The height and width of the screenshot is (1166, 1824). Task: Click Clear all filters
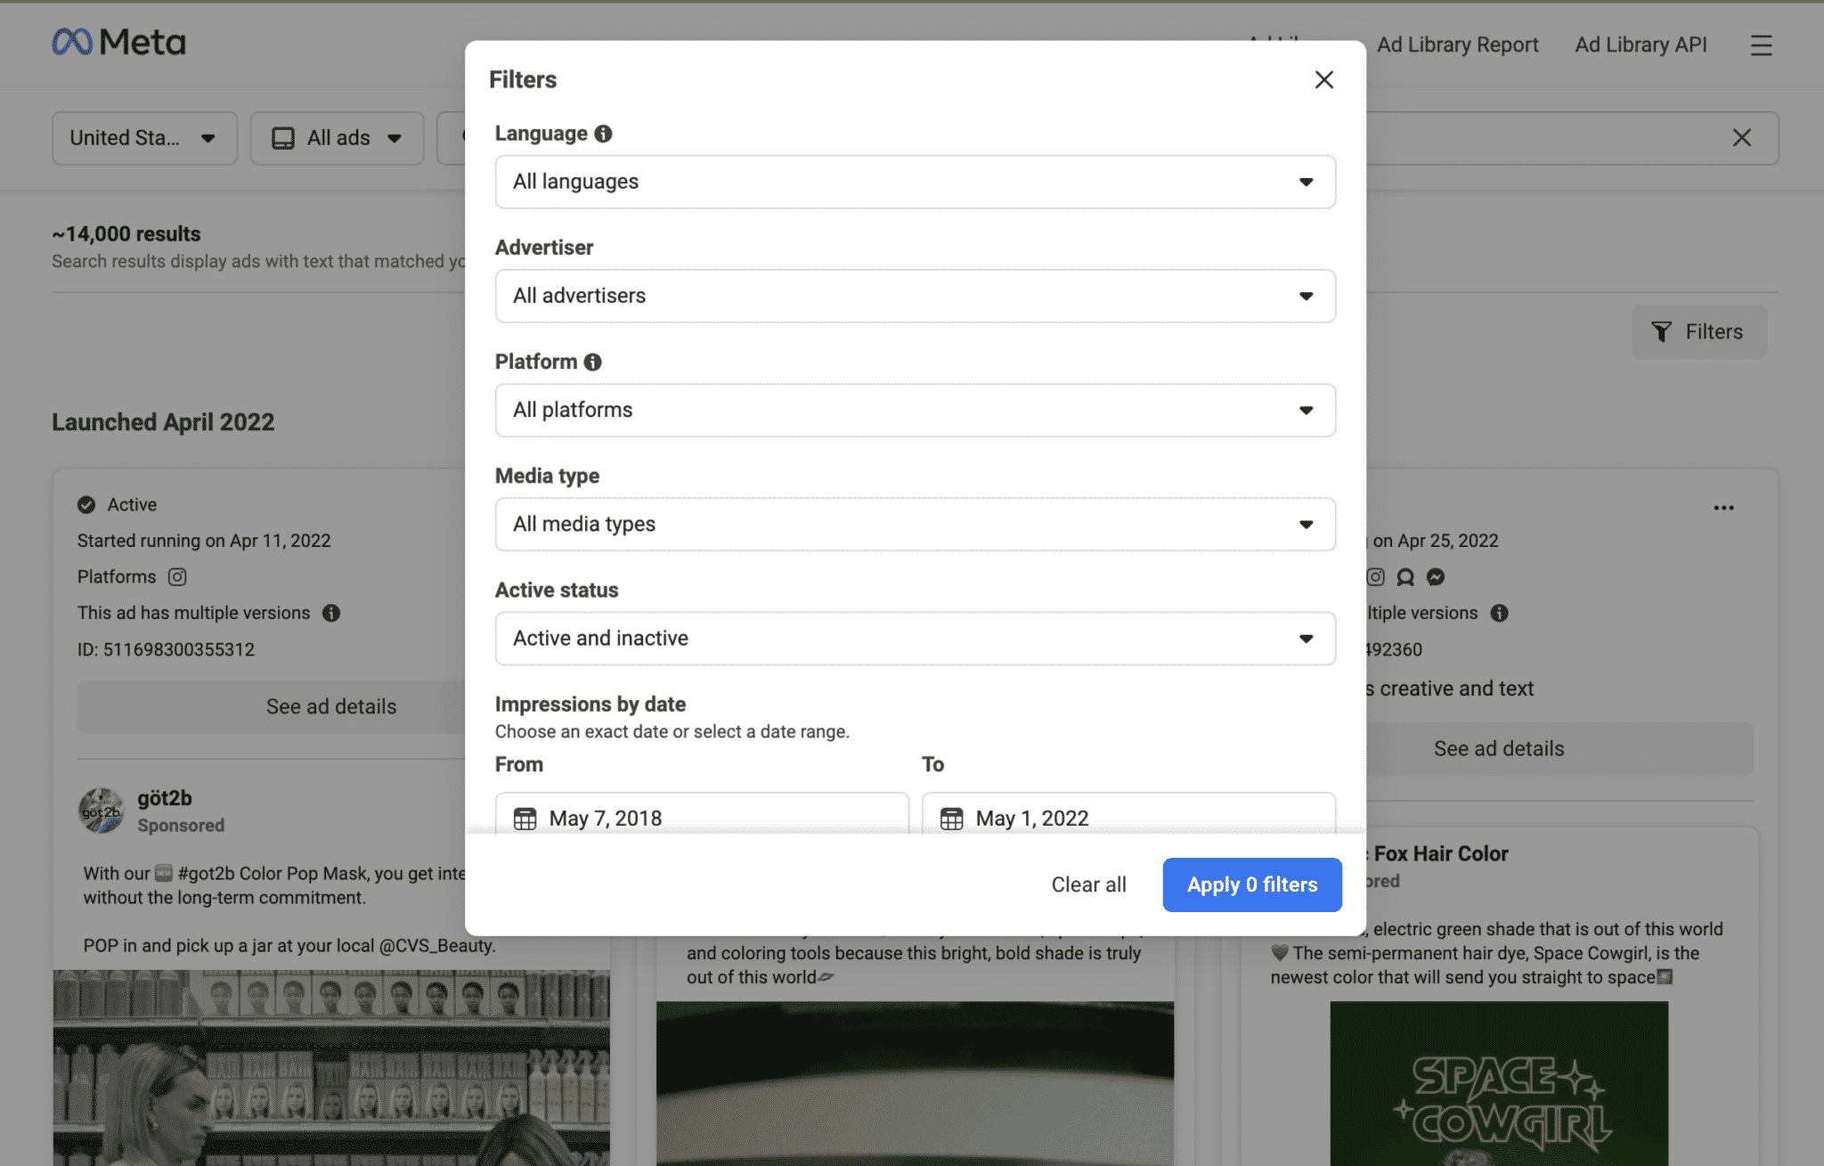(1088, 885)
